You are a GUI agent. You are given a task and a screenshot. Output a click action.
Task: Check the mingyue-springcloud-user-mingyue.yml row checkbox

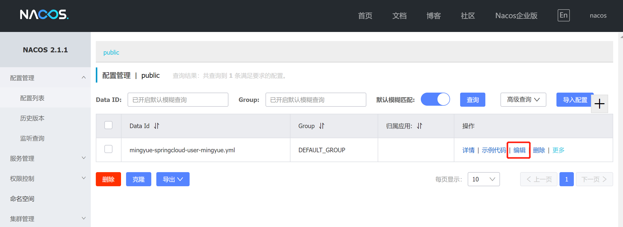point(108,149)
